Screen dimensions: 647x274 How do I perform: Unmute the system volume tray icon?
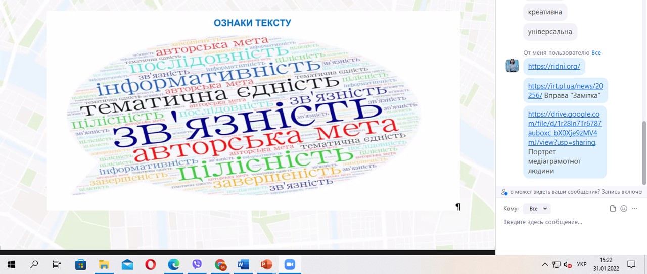[568, 264]
